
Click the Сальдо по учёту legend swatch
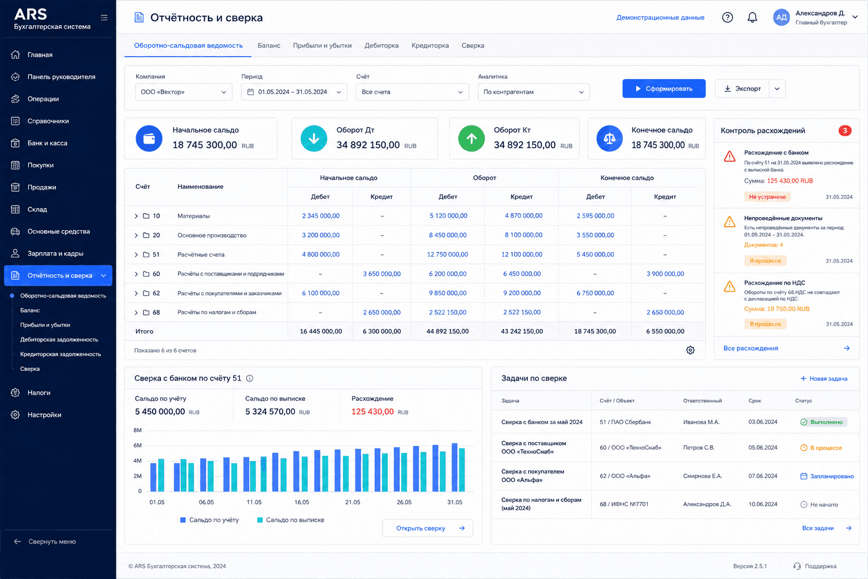tap(183, 520)
